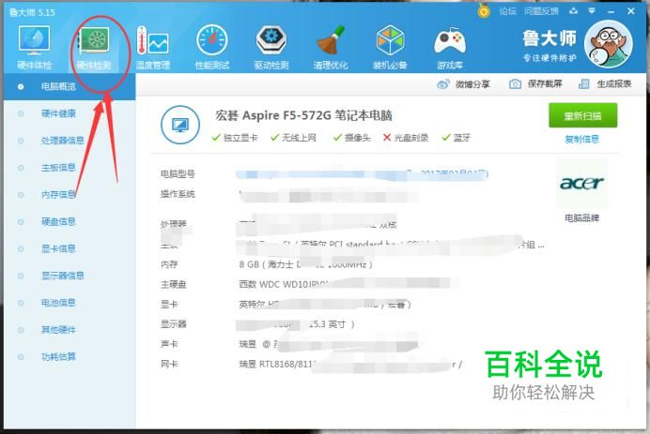The image size is (650, 434).
Task: Click 生成报表 generate report
Action: point(605,84)
